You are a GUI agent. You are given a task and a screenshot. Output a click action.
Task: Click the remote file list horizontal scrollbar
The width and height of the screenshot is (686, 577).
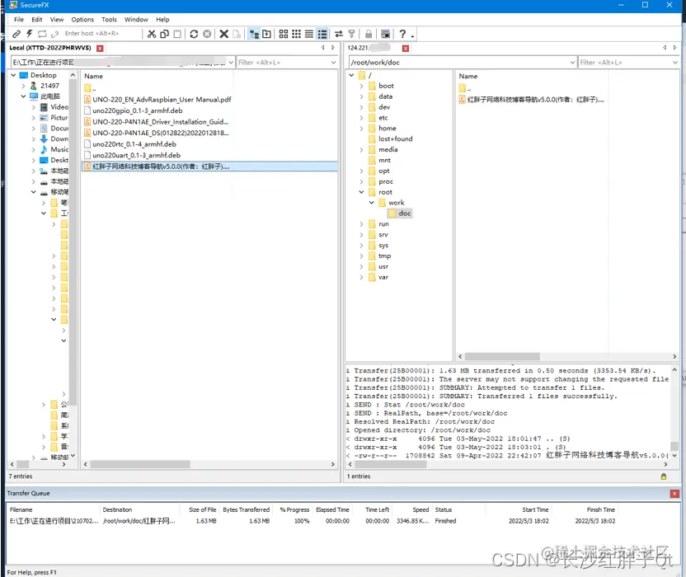(x=567, y=357)
